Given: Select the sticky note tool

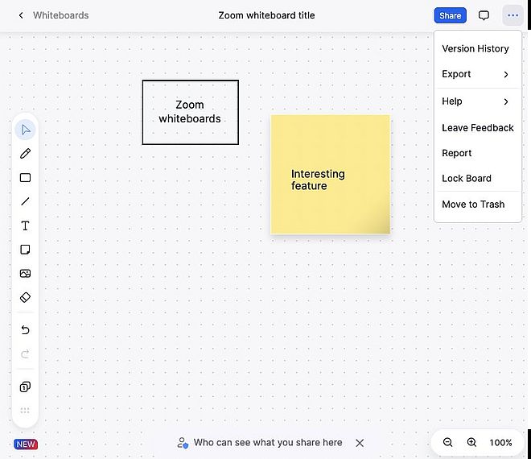Looking at the screenshot, I should pos(26,250).
